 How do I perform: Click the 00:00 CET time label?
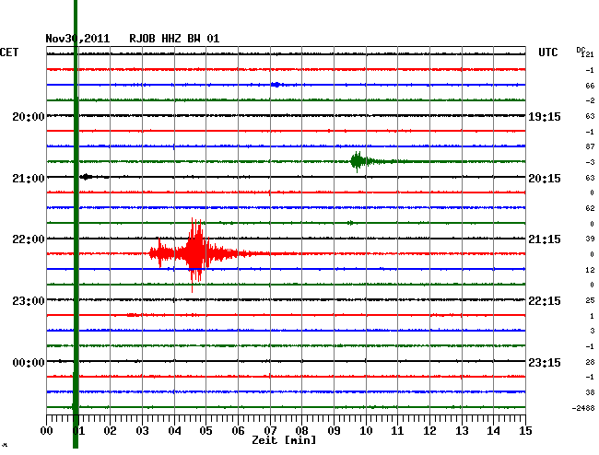(29, 363)
